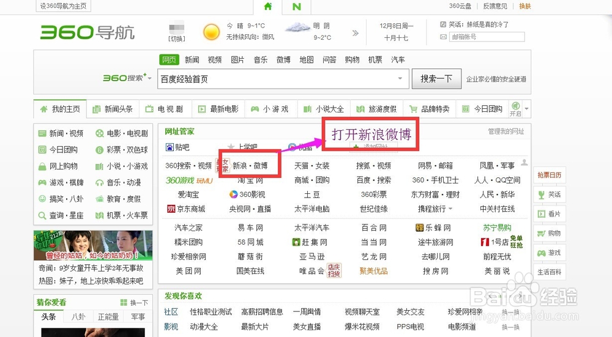Click the 360影视 colorful icon

[x=233, y=194]
